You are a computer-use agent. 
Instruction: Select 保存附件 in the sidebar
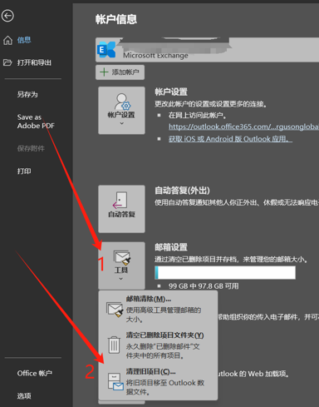(31, 148)
